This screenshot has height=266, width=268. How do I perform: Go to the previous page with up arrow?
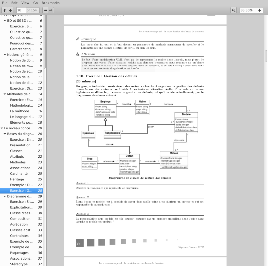(5, 10)
